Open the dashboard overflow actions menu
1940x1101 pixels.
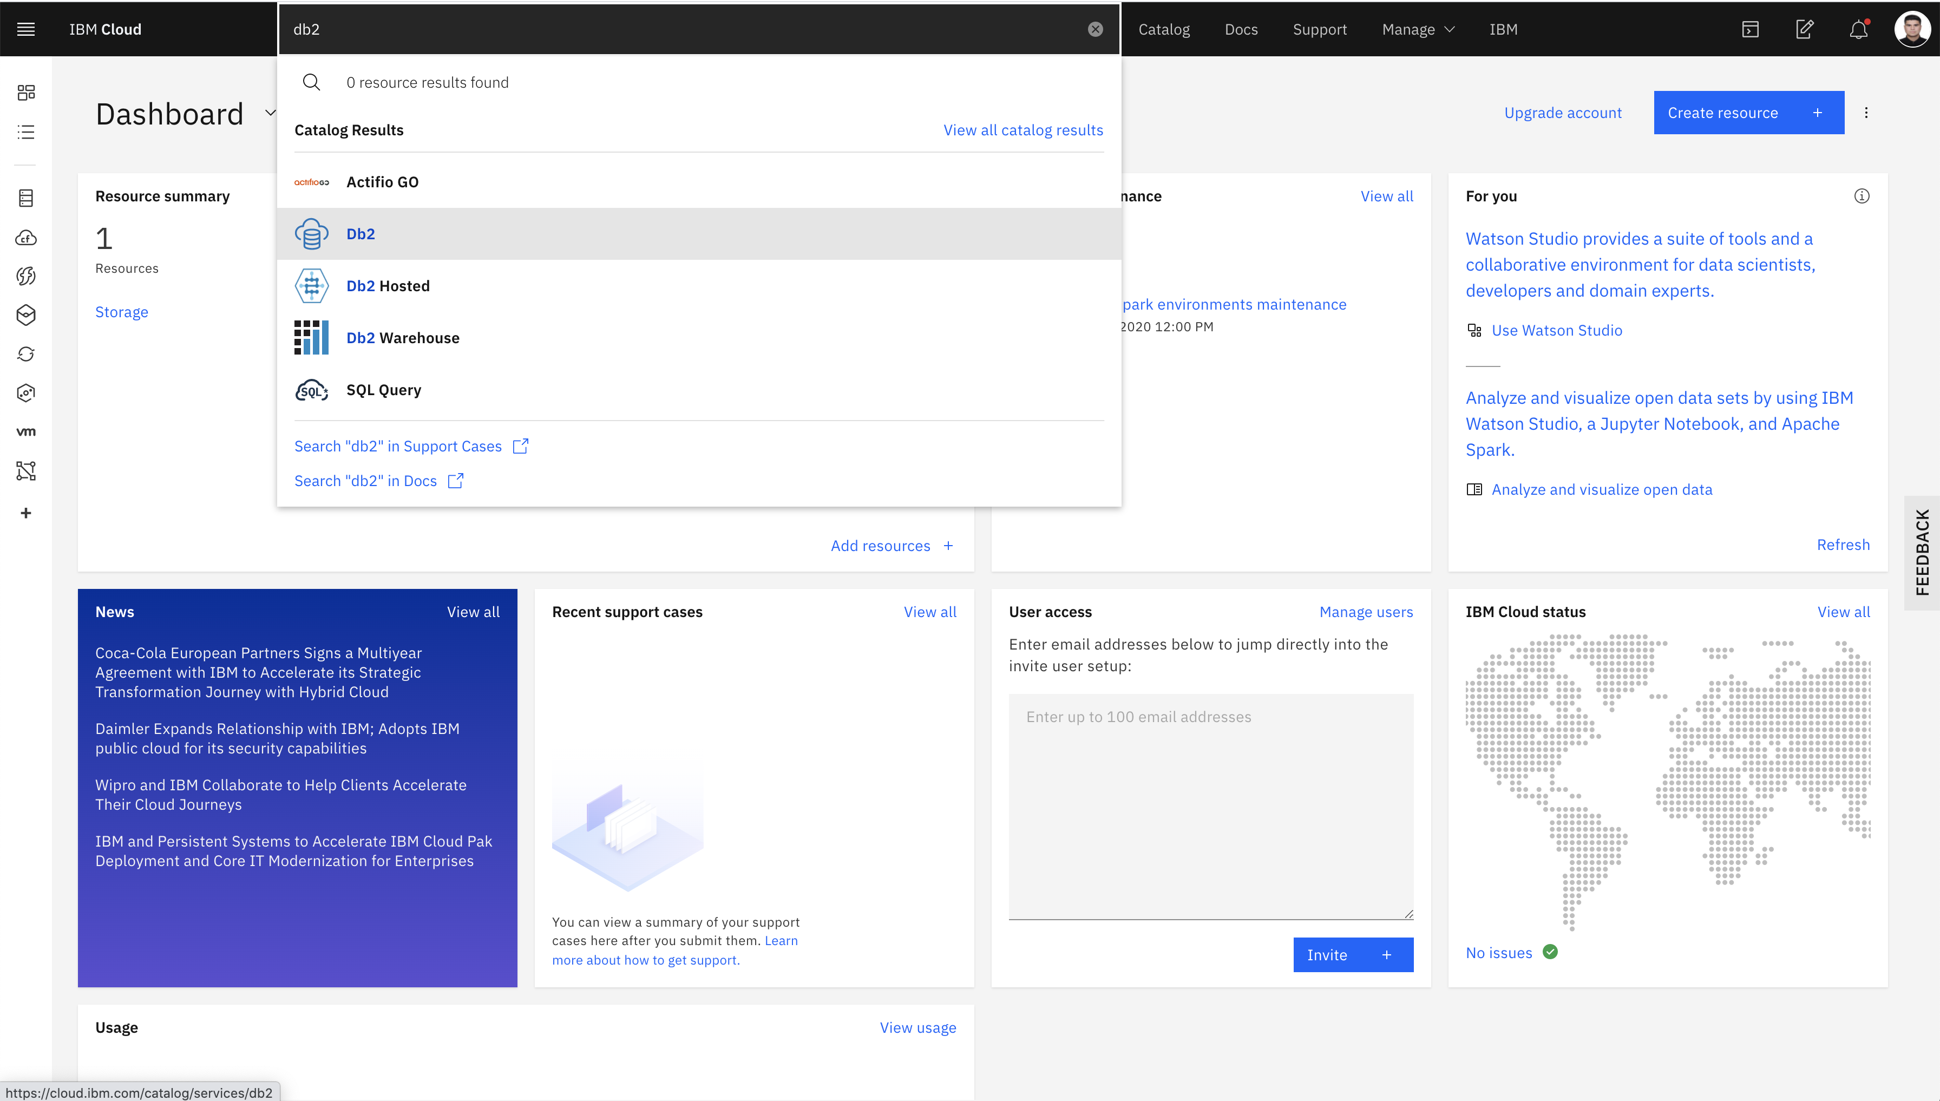pos(1866,113)
